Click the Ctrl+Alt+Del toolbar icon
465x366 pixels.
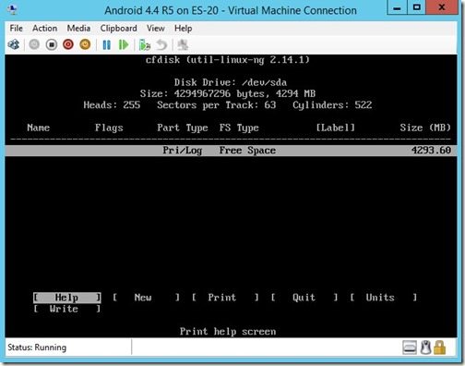14,44
